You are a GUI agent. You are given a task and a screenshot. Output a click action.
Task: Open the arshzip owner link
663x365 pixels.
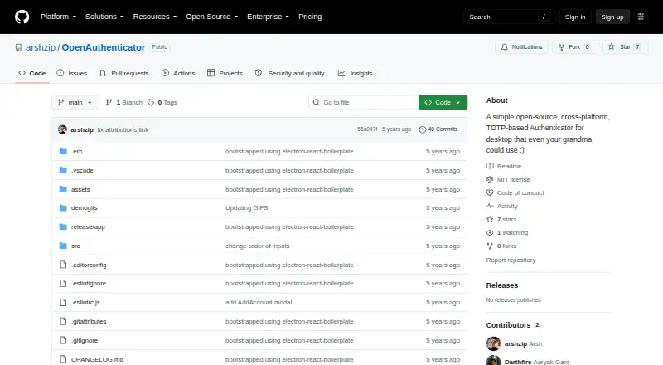coord(41,47)
